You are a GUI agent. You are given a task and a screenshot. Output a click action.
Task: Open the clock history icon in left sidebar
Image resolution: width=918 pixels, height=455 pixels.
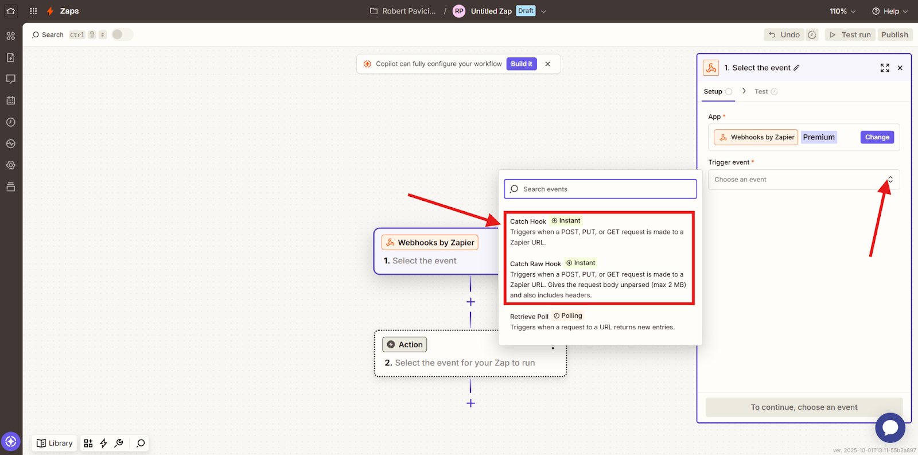(11, 122)
